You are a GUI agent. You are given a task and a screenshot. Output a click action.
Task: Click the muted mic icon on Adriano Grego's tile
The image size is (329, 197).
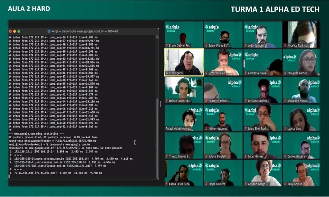click(246, 184)
